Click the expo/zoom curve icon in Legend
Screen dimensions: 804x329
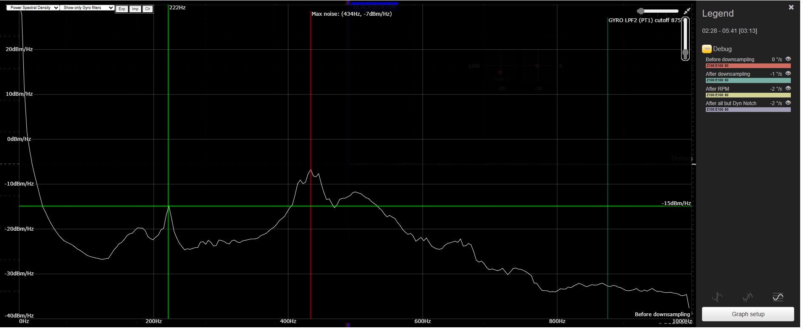[x=717, y=297]
